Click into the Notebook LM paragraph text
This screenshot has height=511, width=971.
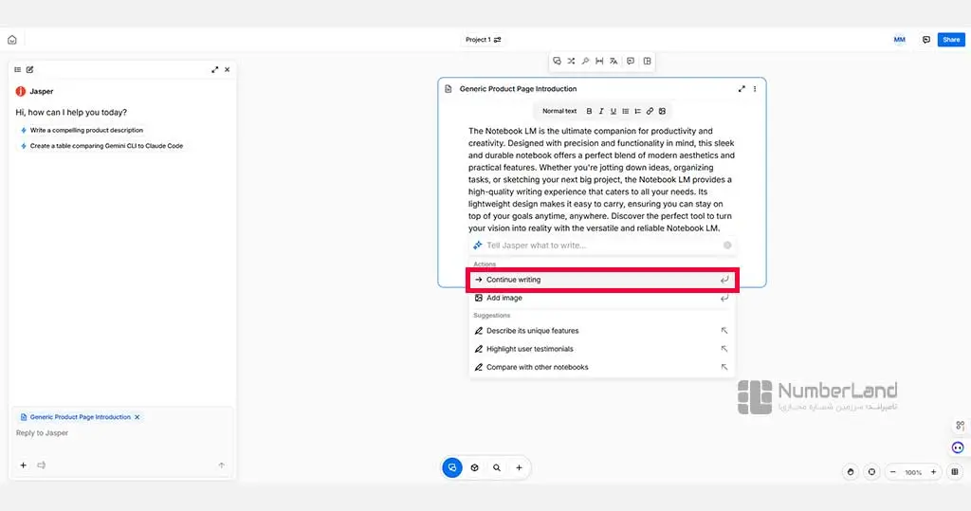tap(601, 179)
